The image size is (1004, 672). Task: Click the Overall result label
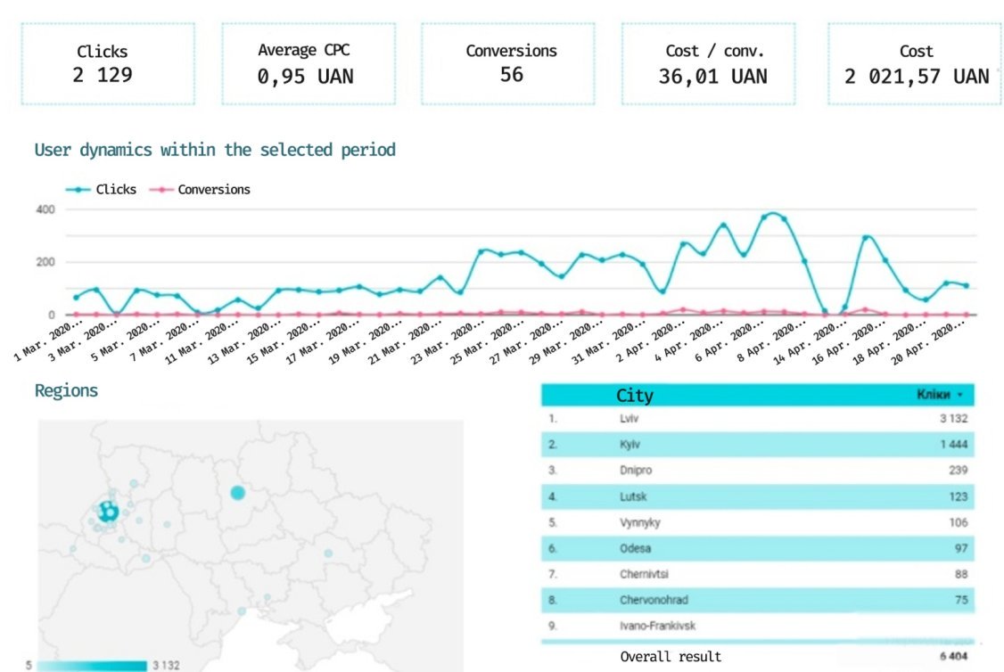pos(671,657)
